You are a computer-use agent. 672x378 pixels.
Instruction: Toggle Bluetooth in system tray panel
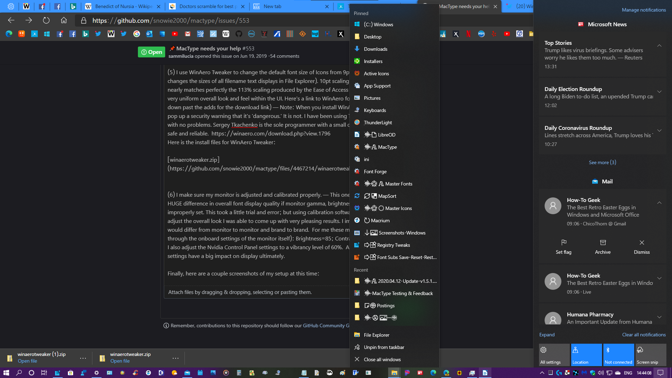[x=618, y=355]
